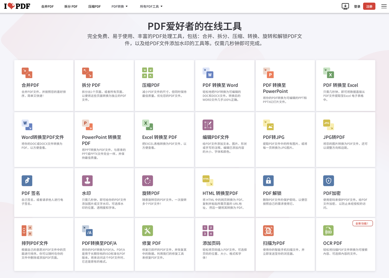
Task: Click the 水印 stamp icon
Action: tap(87, 181)
